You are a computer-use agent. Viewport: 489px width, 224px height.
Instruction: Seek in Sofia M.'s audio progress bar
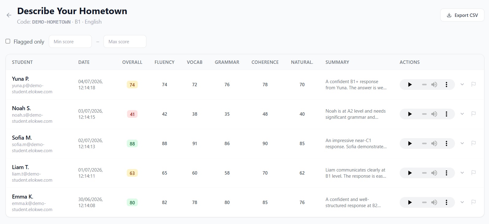tap(424, 144)
